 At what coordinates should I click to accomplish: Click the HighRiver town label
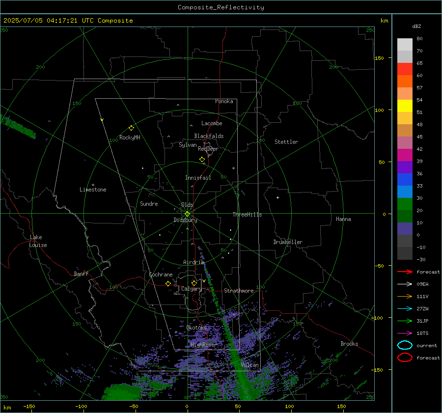203,345
